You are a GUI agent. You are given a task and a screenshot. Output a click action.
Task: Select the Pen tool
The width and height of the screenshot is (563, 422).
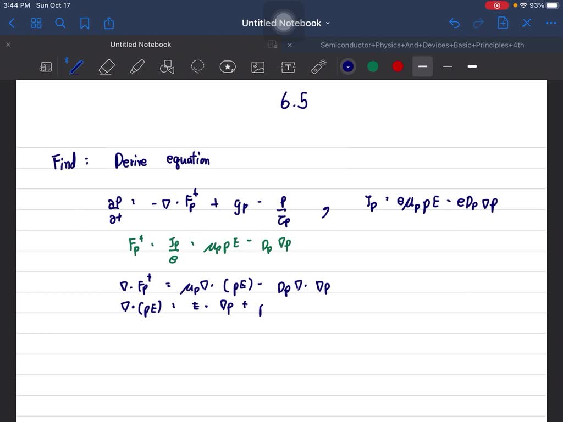(x=76, y=67)
